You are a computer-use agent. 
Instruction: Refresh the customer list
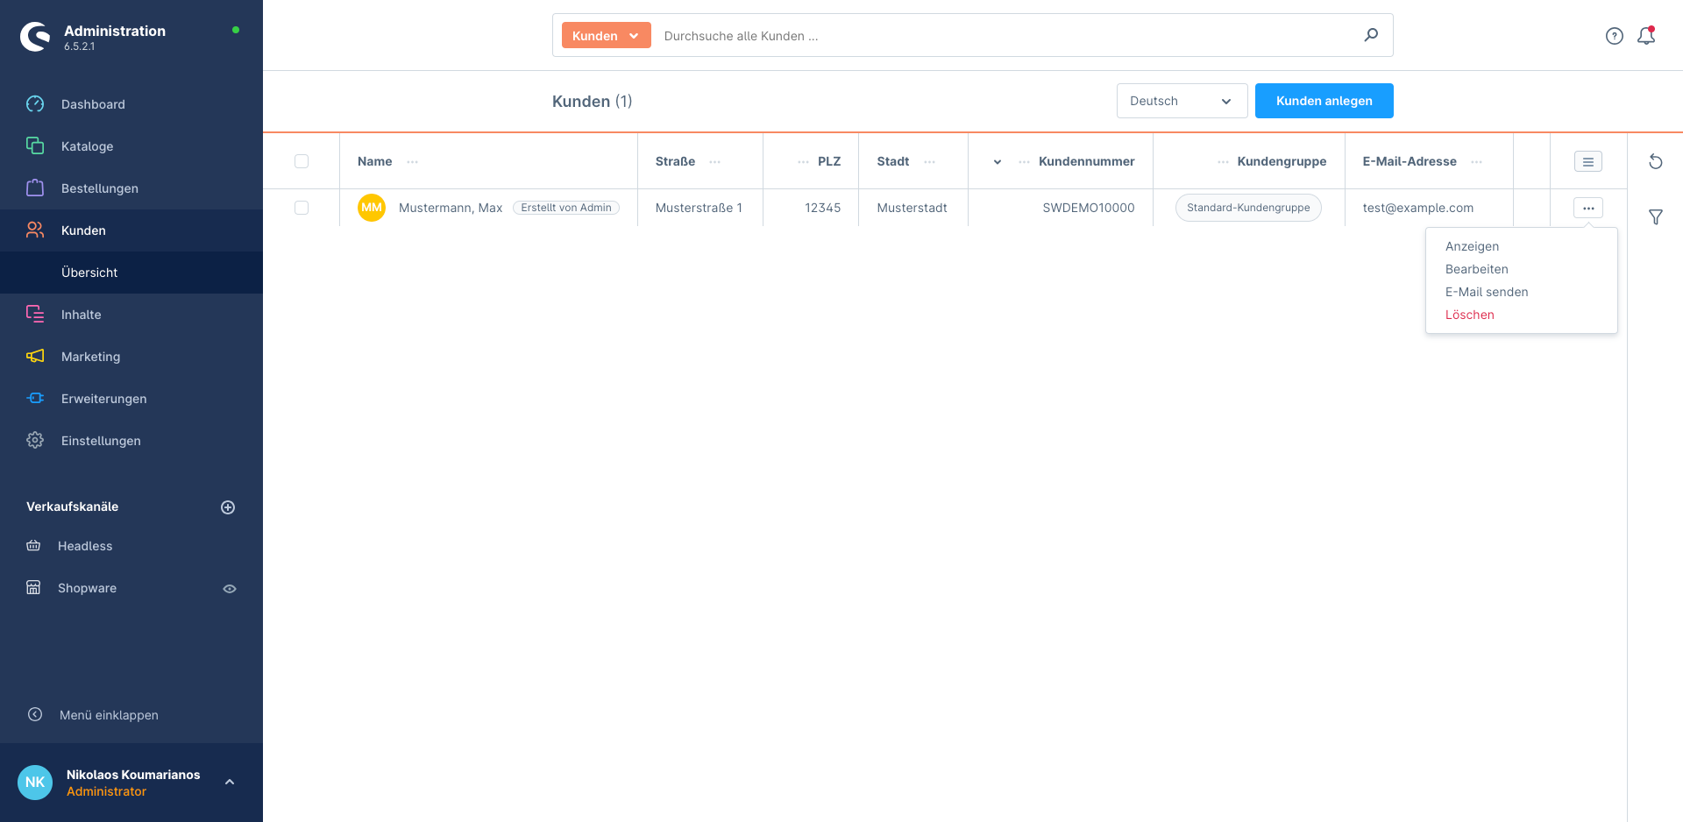1656,161
